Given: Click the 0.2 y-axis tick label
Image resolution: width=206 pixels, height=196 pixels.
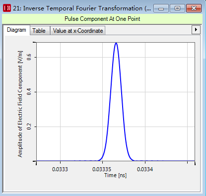Looking at the screenshot, I should (29, 127).
